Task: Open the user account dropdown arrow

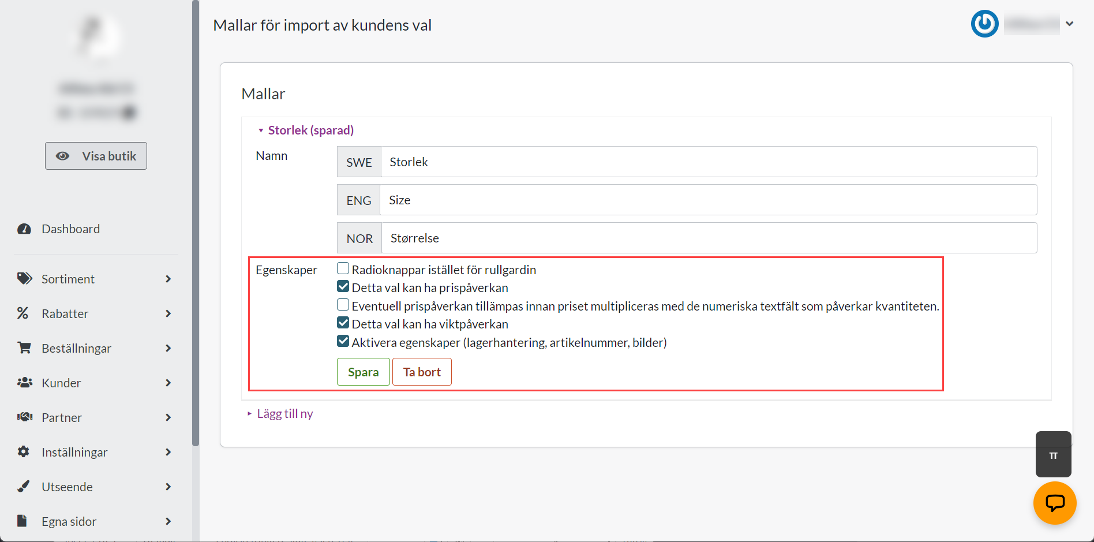Action: point(1069,24)
